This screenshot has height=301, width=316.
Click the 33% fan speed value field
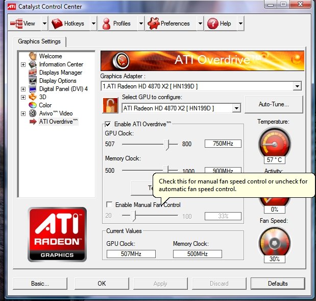point(223,216)
